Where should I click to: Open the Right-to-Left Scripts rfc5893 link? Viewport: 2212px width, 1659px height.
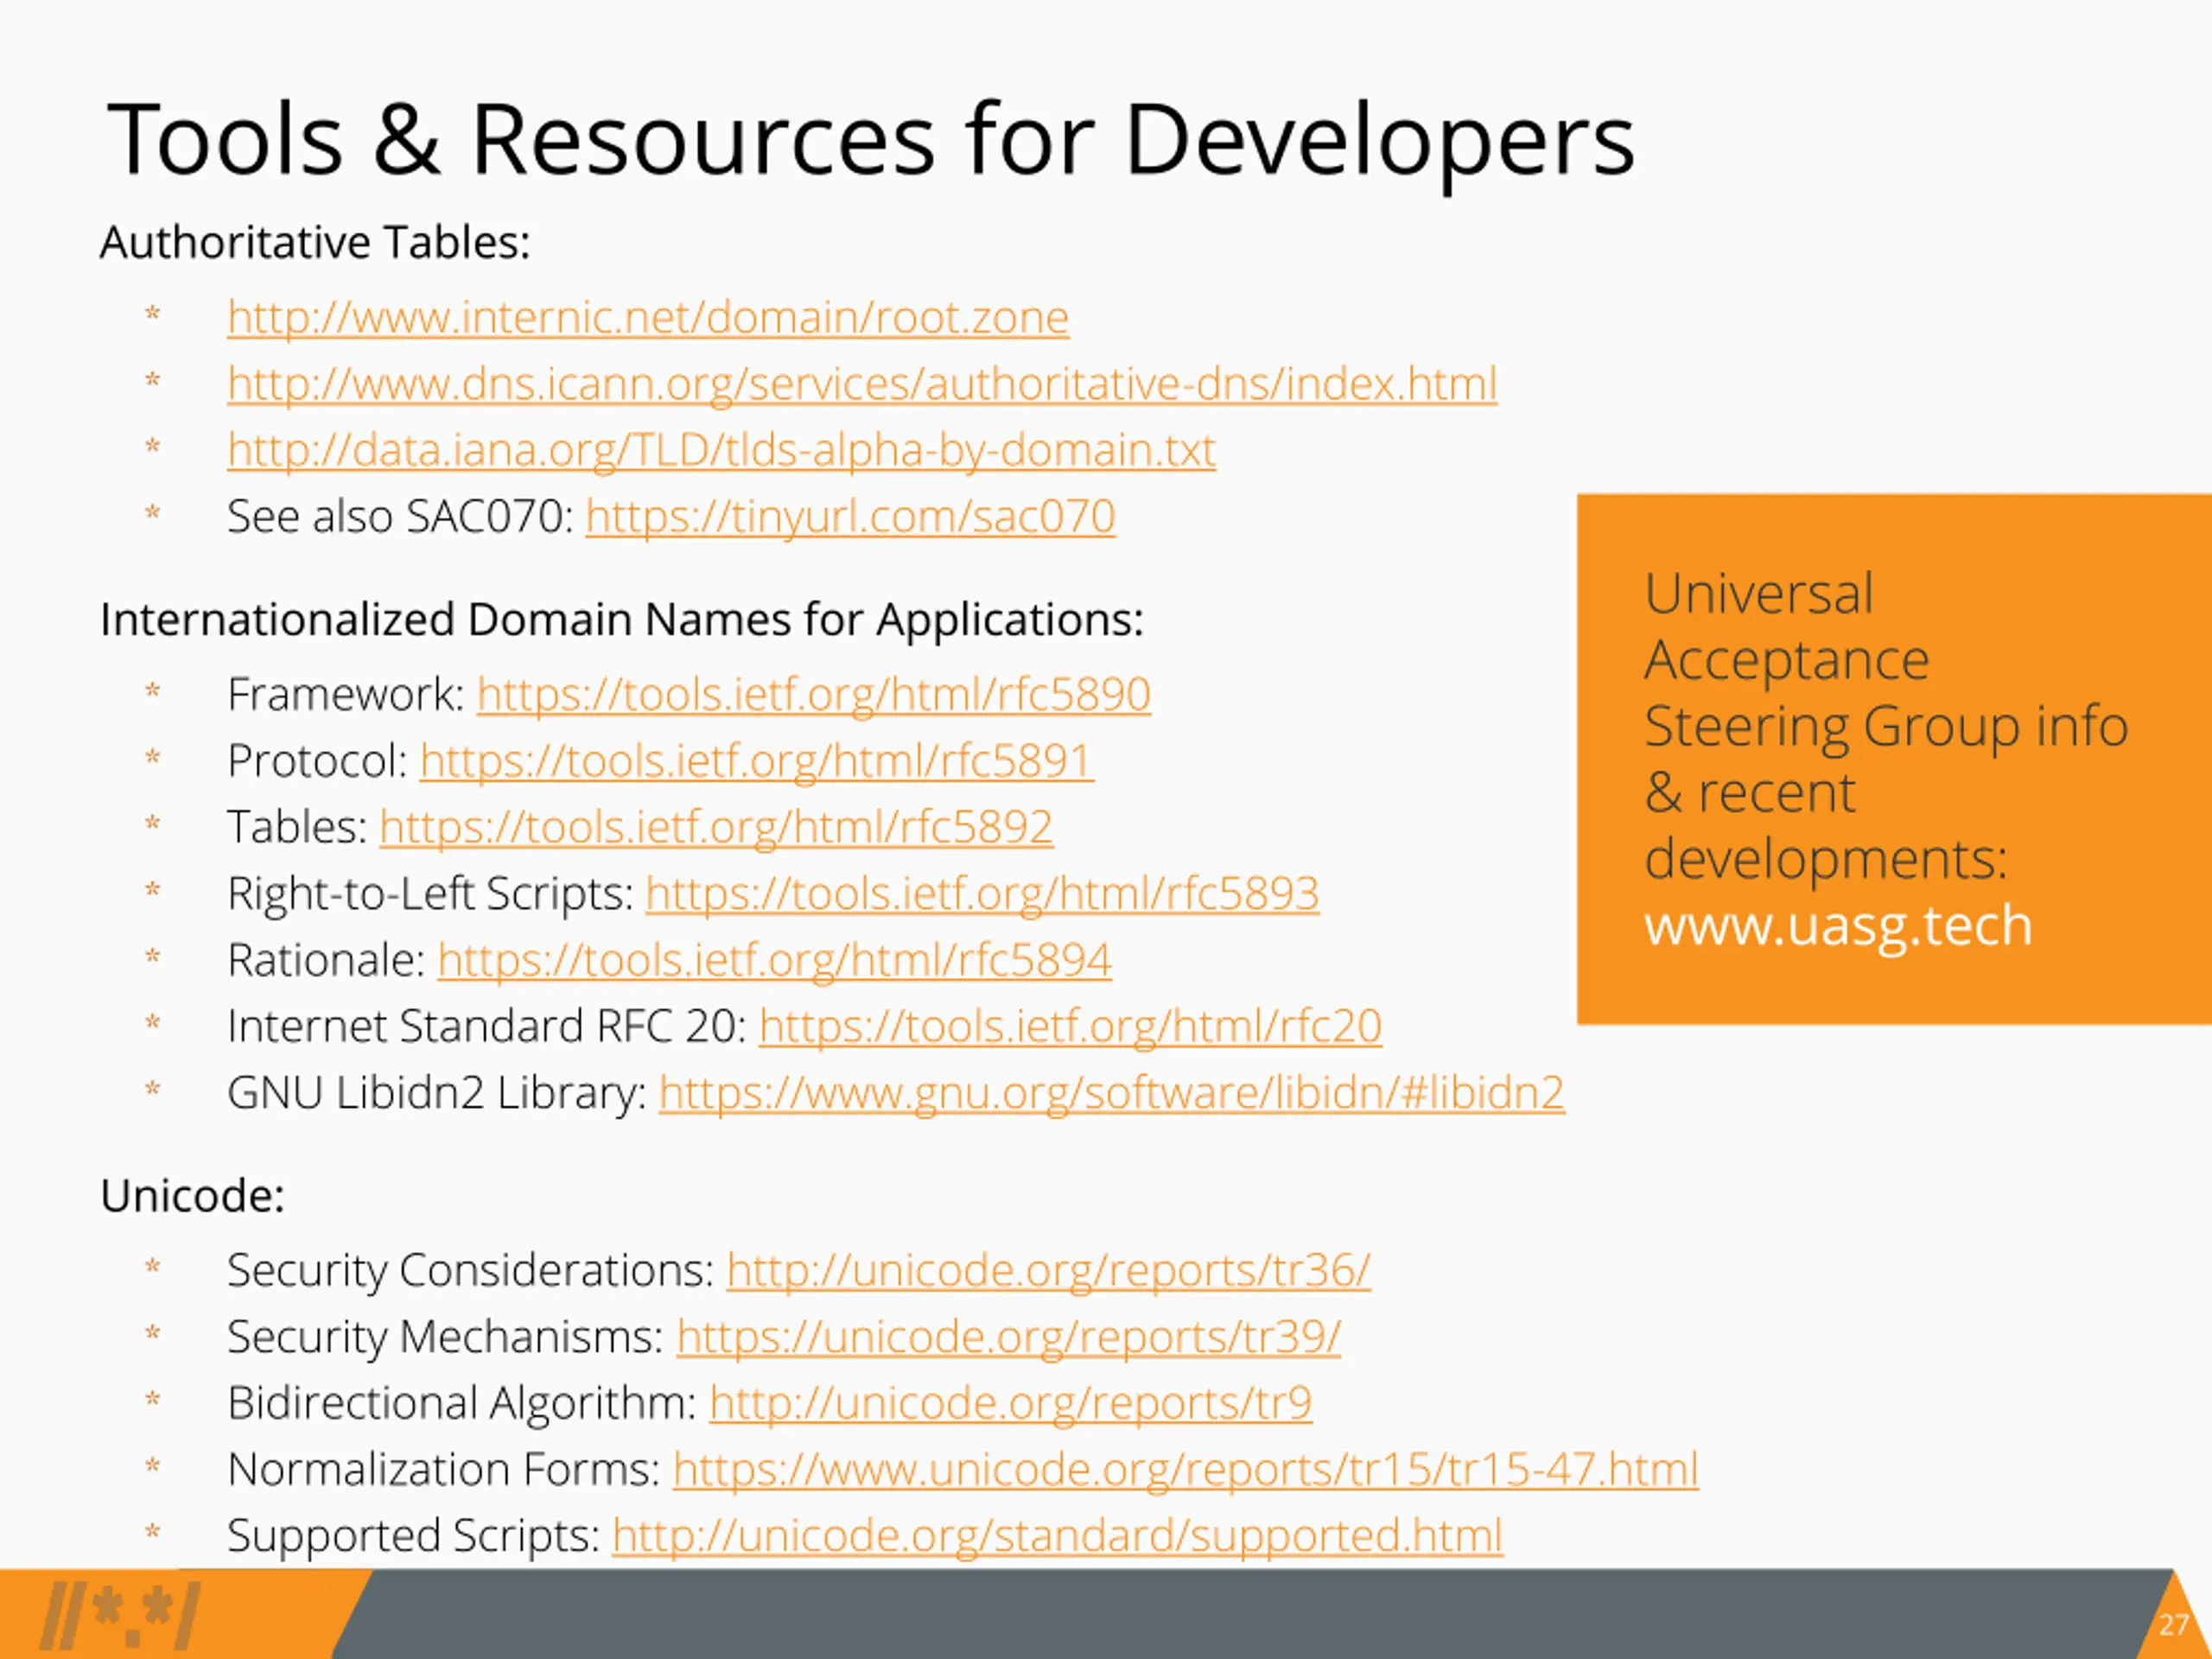click(x=982, y=894)
